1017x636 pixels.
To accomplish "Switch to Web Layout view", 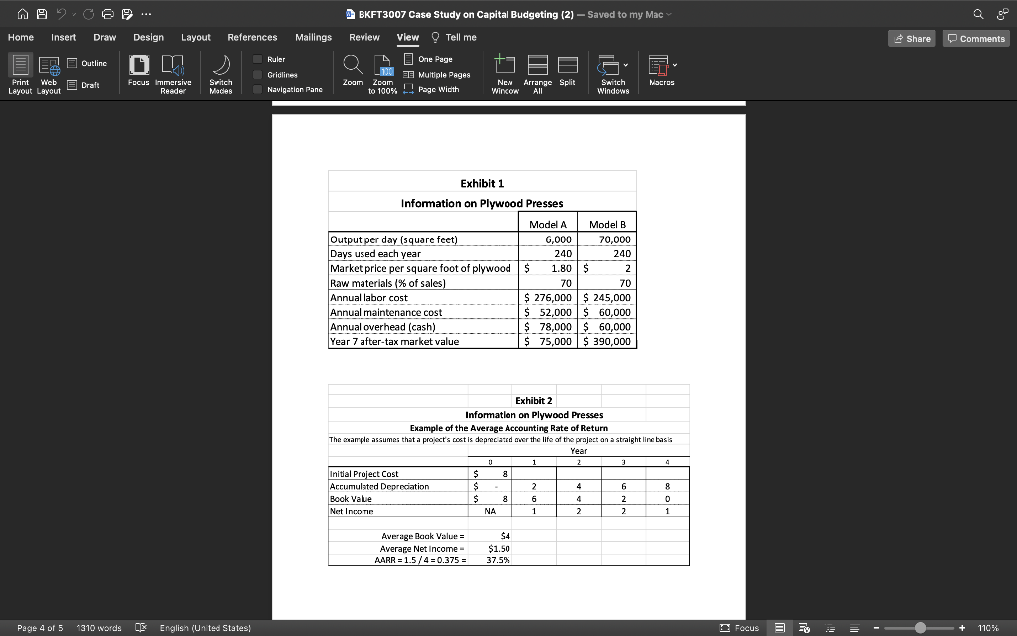I will click(x=49, y=74).
